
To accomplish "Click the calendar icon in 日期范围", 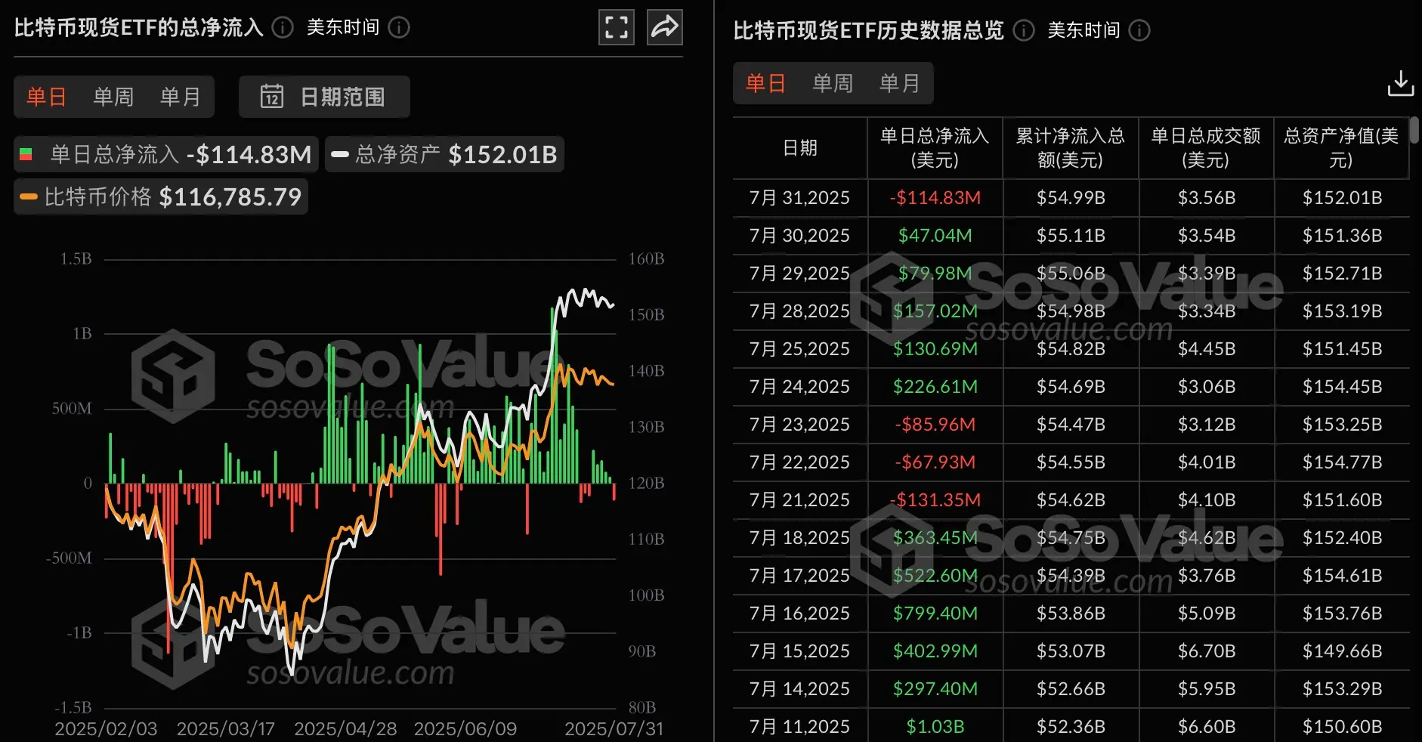I will pyautogui.click(x=272, y=97).
